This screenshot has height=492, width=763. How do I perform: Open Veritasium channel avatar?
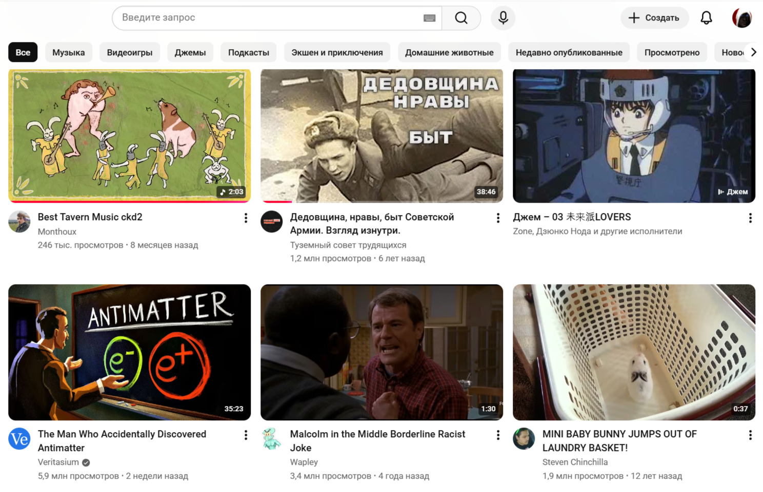click(x=19, y=439)
